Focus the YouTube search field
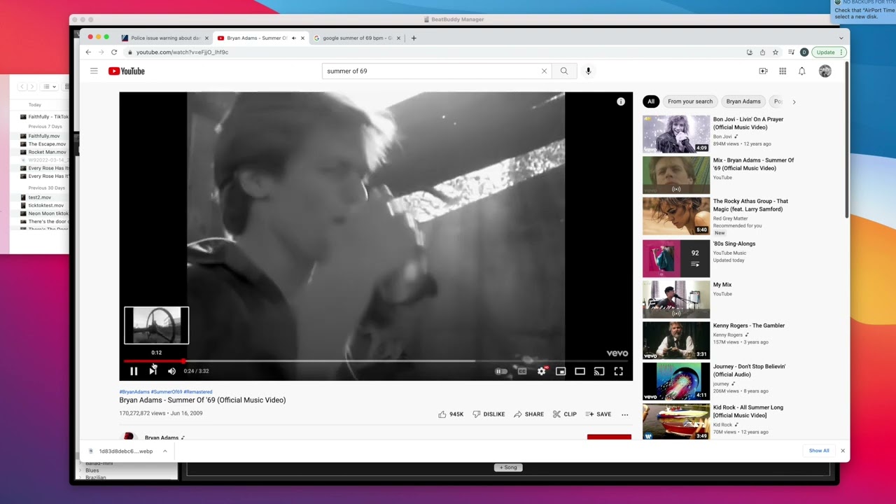 point(431,71)
